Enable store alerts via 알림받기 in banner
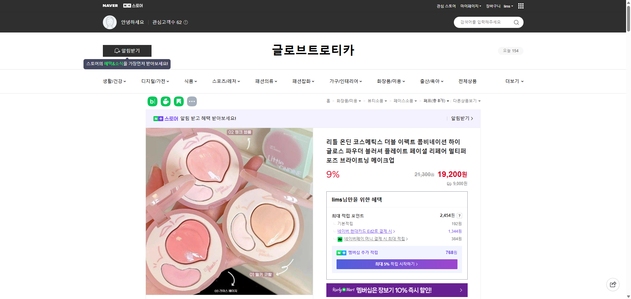 point(460,118)
